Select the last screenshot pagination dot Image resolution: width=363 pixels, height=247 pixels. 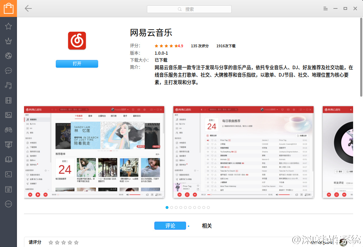pos(208,207)
